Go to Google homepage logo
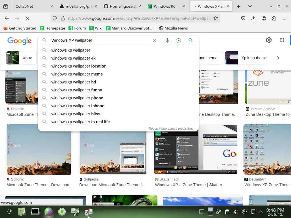Viewport: 291px width, 218px height. (x=20, y=41)
